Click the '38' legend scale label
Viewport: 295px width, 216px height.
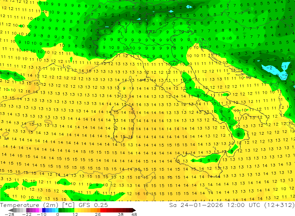121,214
